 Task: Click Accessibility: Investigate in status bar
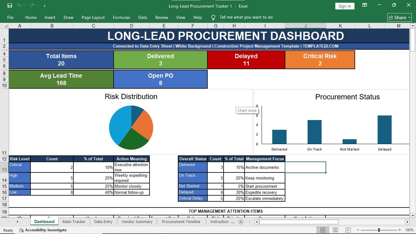tap(43, 230)
